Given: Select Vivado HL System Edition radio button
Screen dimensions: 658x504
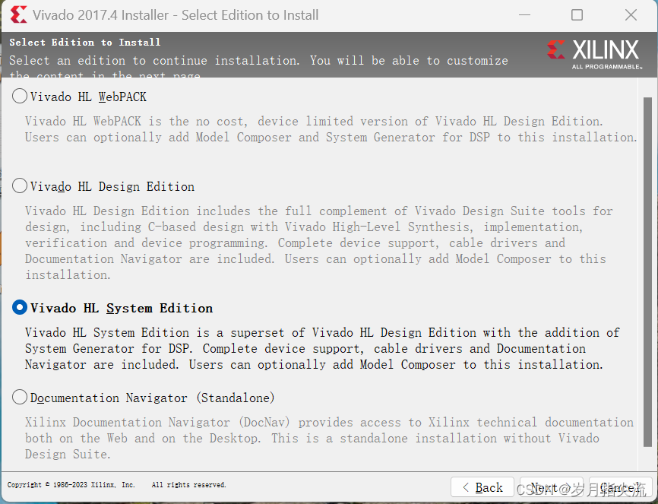Looking at the screenshot, I should (x=20, y=307).
